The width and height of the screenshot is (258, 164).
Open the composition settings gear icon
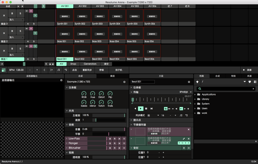pyautogui.click(x=124, y=82)
